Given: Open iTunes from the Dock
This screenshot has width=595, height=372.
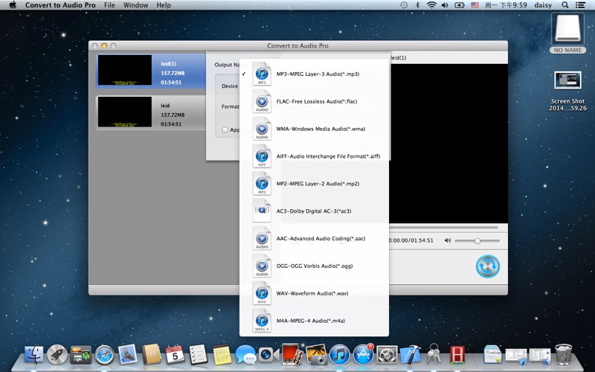Looking at the screenshot, I should [340, 355].
